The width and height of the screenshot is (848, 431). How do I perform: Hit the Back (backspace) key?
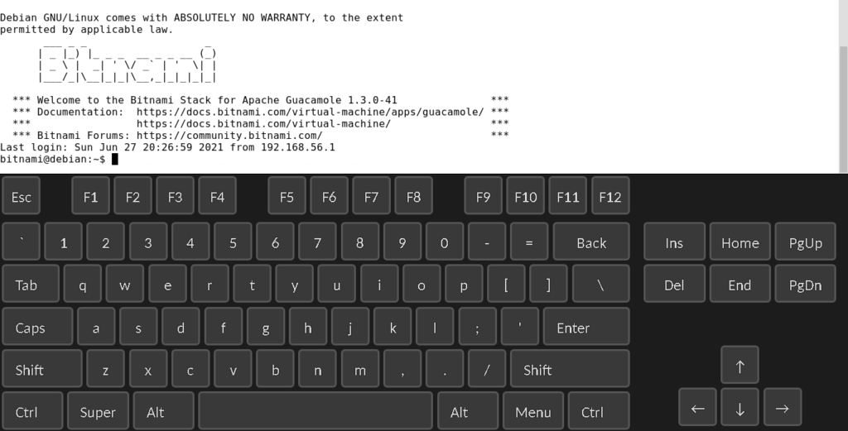tap(591, 242)
